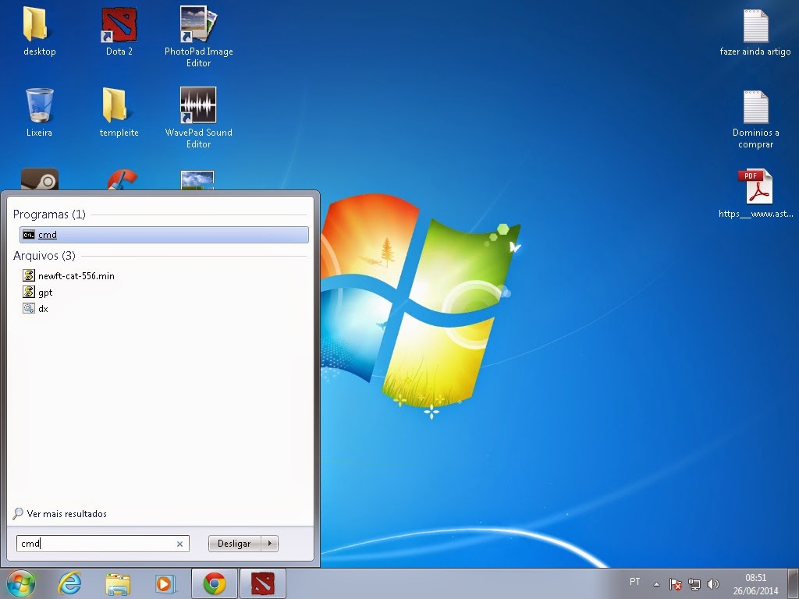The width and height of the screenshot is (799, 599).
Task: Show hidden tray icons arrow
Action: (x=657, y=584)
